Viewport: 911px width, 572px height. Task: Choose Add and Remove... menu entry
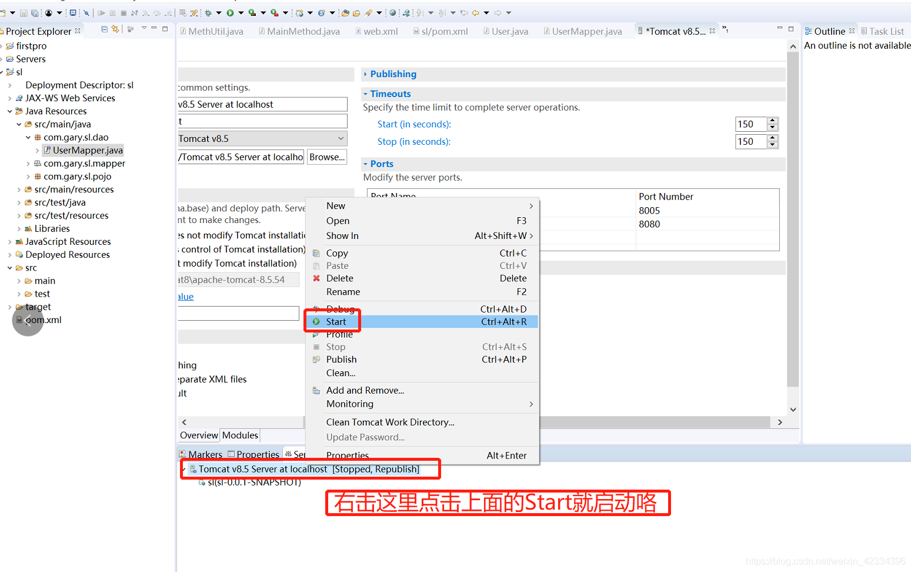tap(422, 390)
